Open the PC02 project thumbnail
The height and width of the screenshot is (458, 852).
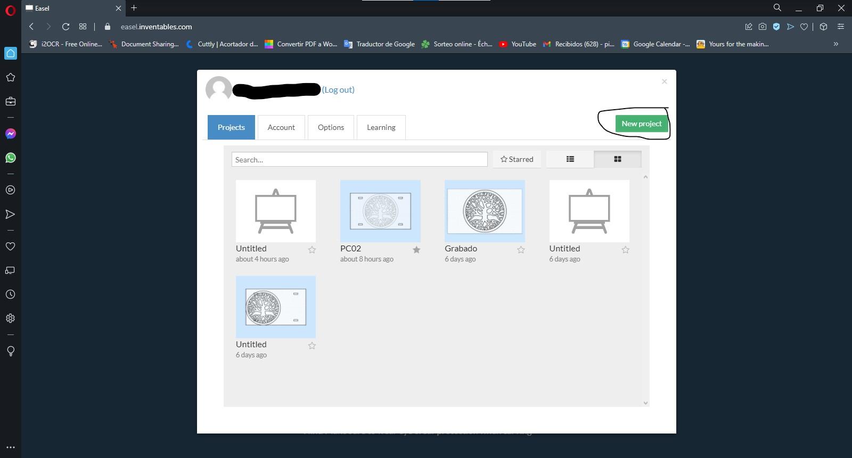380,211
